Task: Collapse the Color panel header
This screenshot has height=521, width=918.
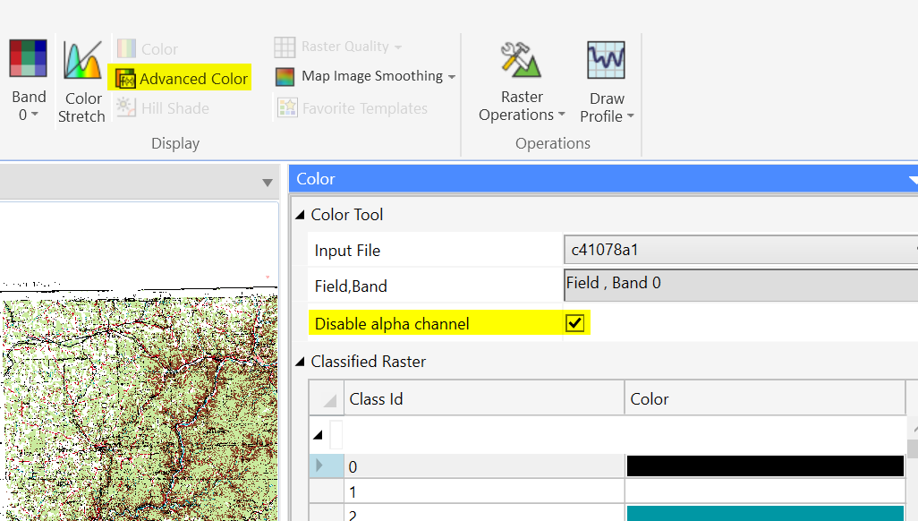Action: click(912, 179)
